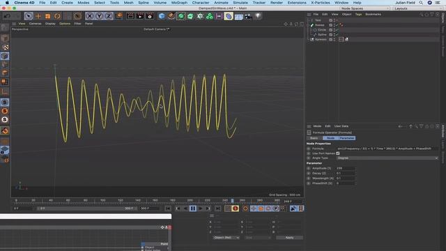The image size is (446, 251).
Task: Add a Cube primitive object
Action: pos(162,16)
